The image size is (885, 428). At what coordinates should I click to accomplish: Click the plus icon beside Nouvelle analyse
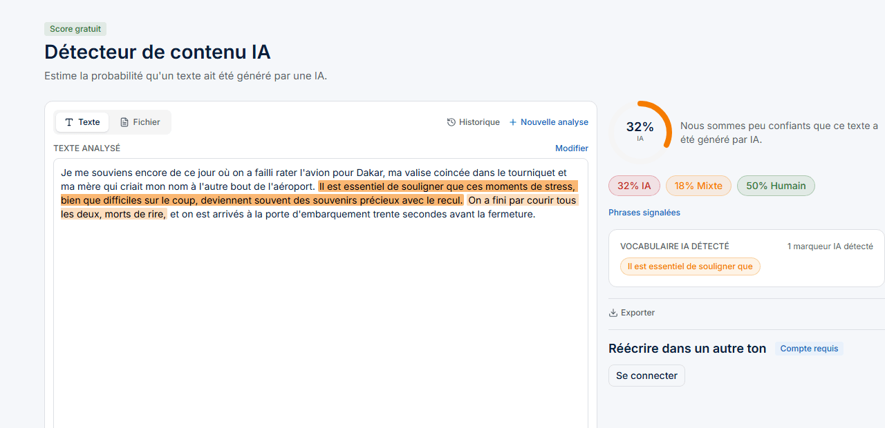click(513, 122)
